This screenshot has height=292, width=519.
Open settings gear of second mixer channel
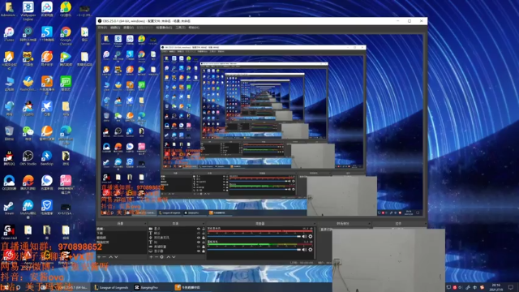tap(311, 250)
